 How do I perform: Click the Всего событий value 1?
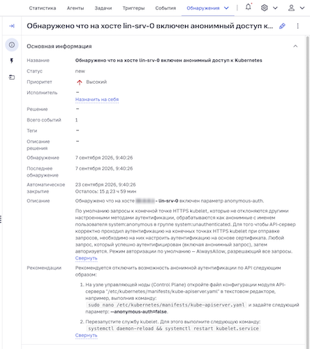[76, 120]
